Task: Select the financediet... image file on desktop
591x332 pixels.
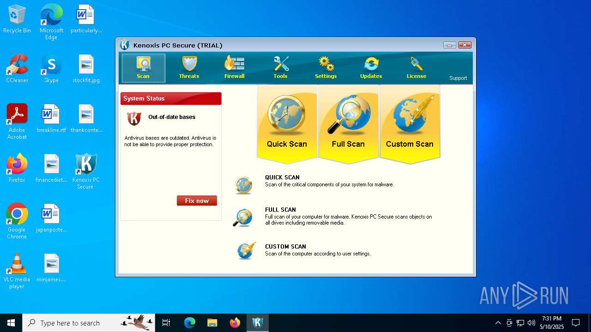Action: tap(51, 169)
